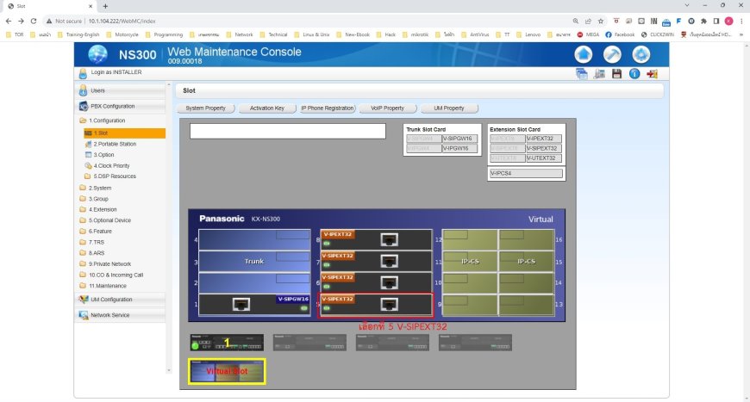Reload the browser page

[x=34, y=21]
